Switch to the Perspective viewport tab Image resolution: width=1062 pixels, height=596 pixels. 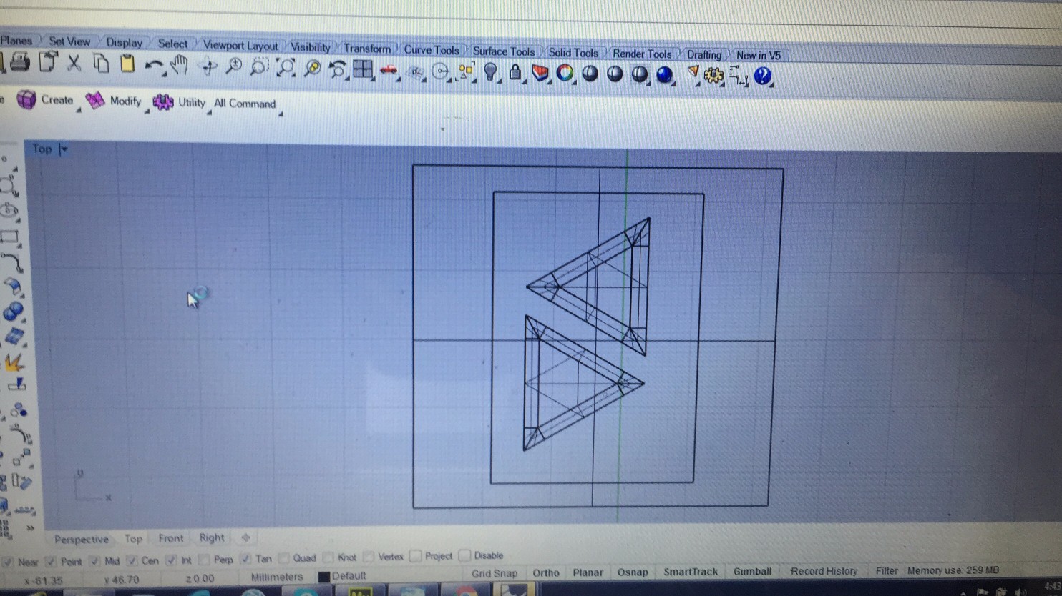coord(82,540)
